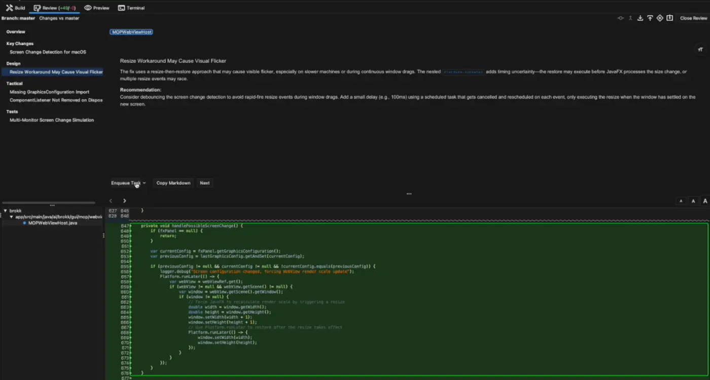The width and height of the screenshot is (710, 380).
Task: Click the logger.debug line 856 in diff
Action: (x=257, y=271)
